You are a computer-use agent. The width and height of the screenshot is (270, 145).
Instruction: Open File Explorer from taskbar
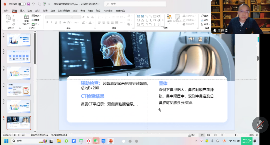tap(59, 141)
